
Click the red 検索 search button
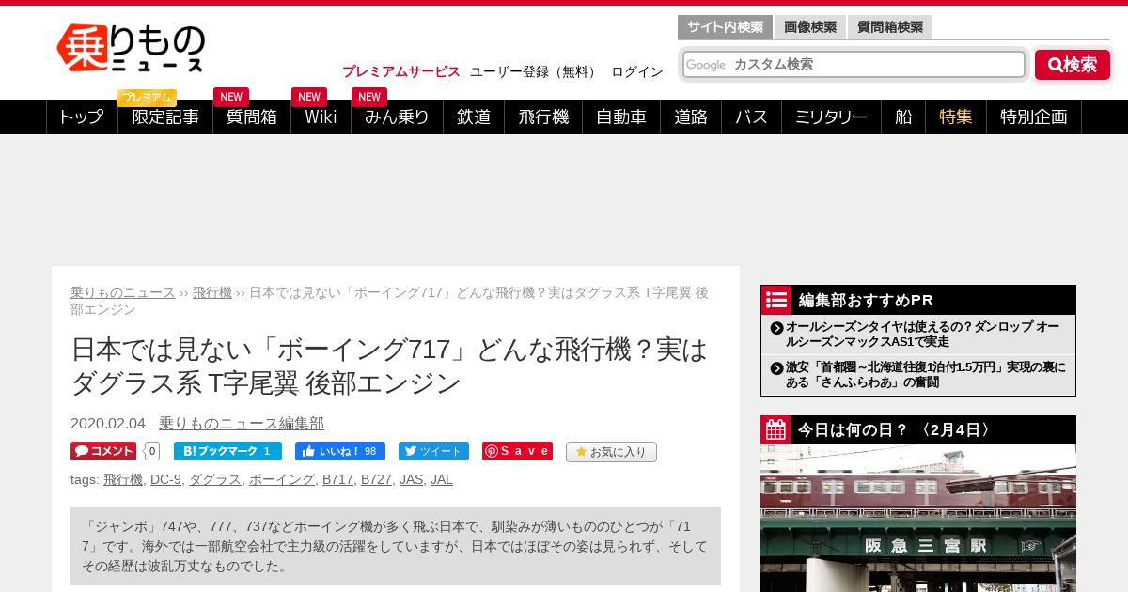click(1073, 65)
